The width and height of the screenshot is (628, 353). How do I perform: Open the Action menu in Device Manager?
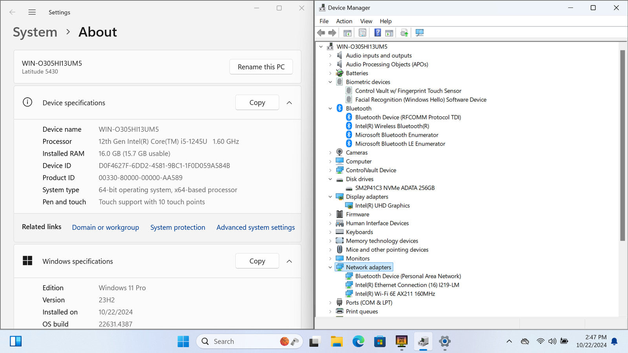[344, 21]
